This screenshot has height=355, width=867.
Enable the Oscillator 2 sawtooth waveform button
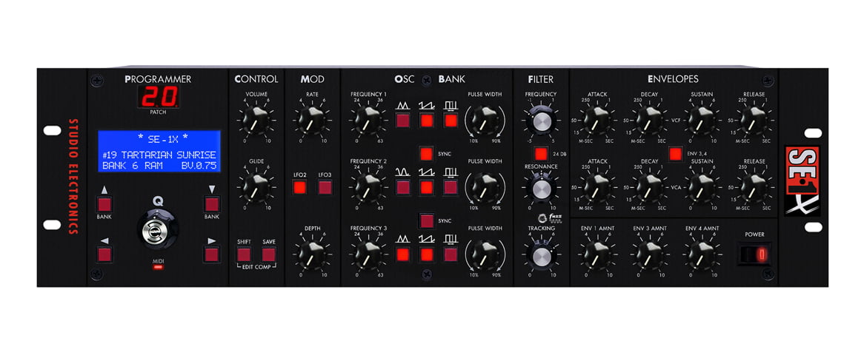tap(426, 188)
